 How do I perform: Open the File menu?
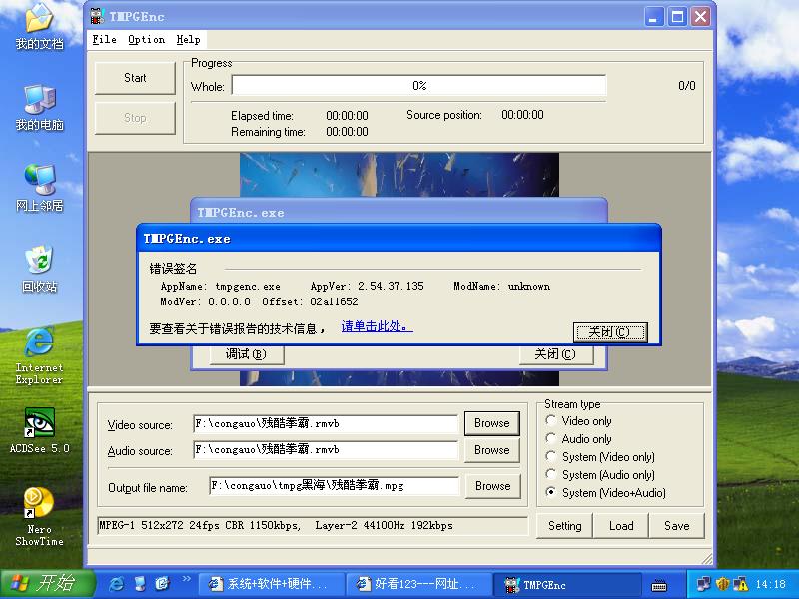tap(104, 40)
